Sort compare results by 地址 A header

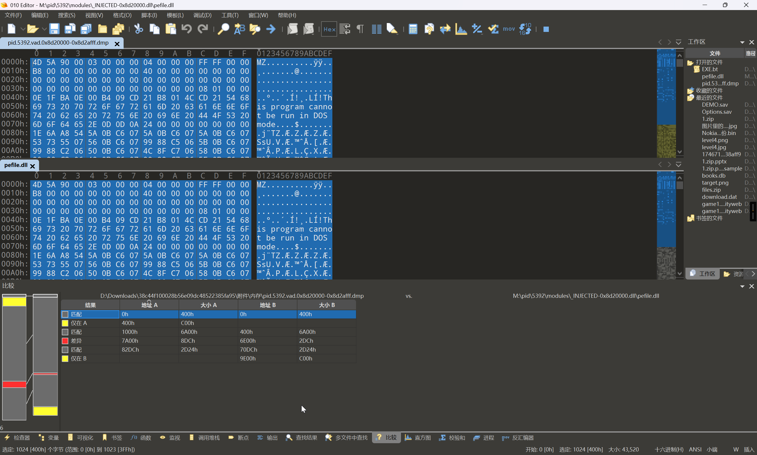pos(149,305)
